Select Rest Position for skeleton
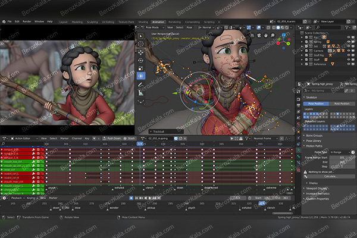This screenshot has width=357, height=238. 342,104
